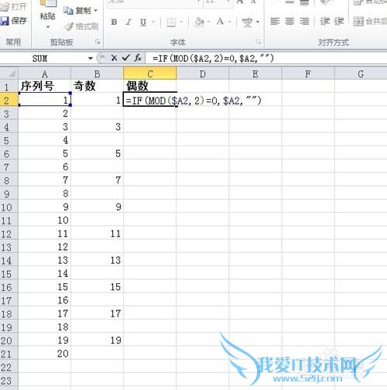
Task: Center text horizontally
Action: pyautogui.click(x=289, y=21)
